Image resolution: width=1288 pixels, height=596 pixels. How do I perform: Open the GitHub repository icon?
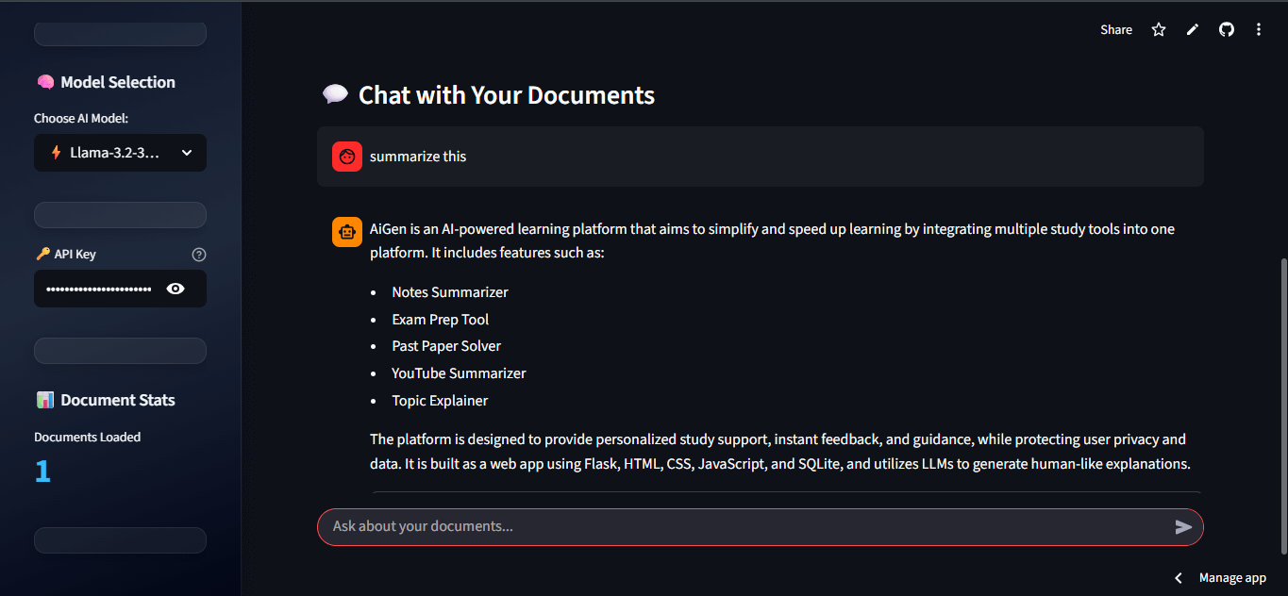[x=1226, y=29]
